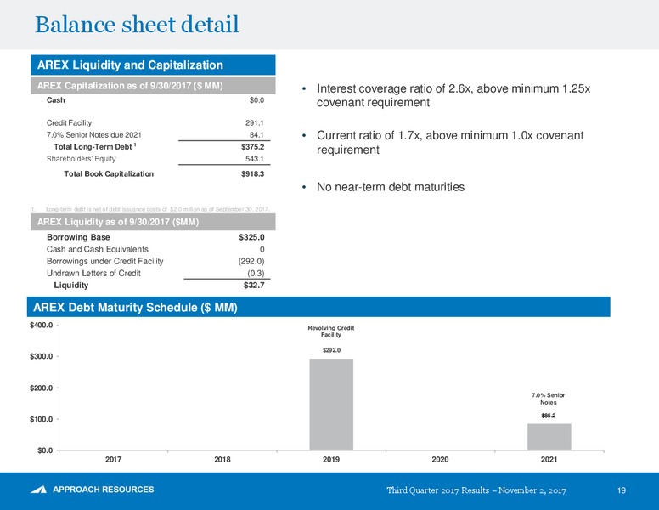Click 'Cash and Cash Equivalents' label
Viewport: 659px width, 510px height.
pos(98,249)
